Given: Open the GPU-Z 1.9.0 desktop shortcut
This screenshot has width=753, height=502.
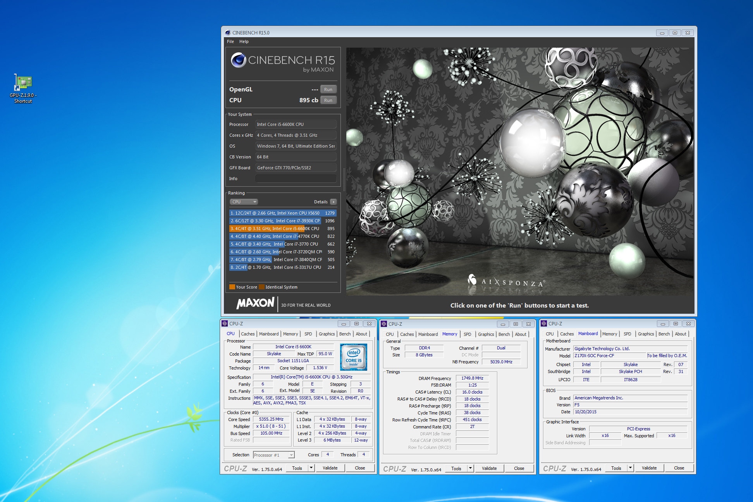Looking at the screenshot, I should click(x=23, y=89).
